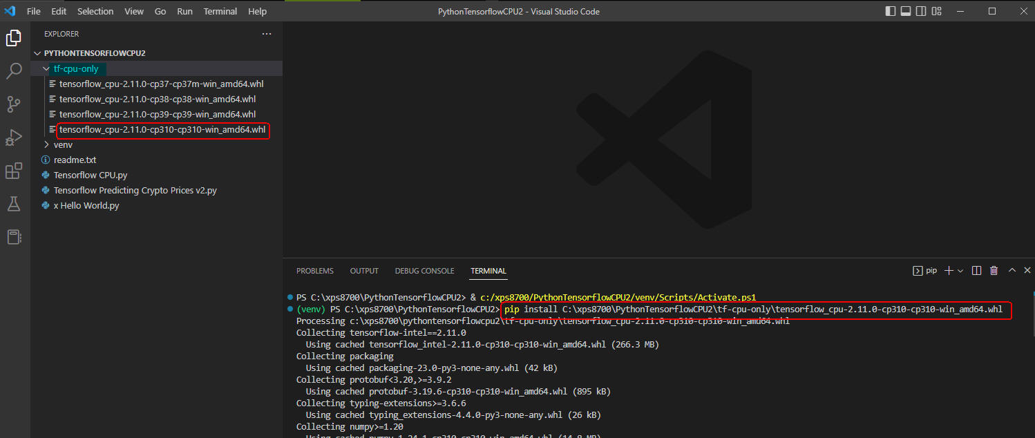Open the Explorer view in the activity bar
Viewport: 1035px width, 438px height.
click(x=14, y=38)
